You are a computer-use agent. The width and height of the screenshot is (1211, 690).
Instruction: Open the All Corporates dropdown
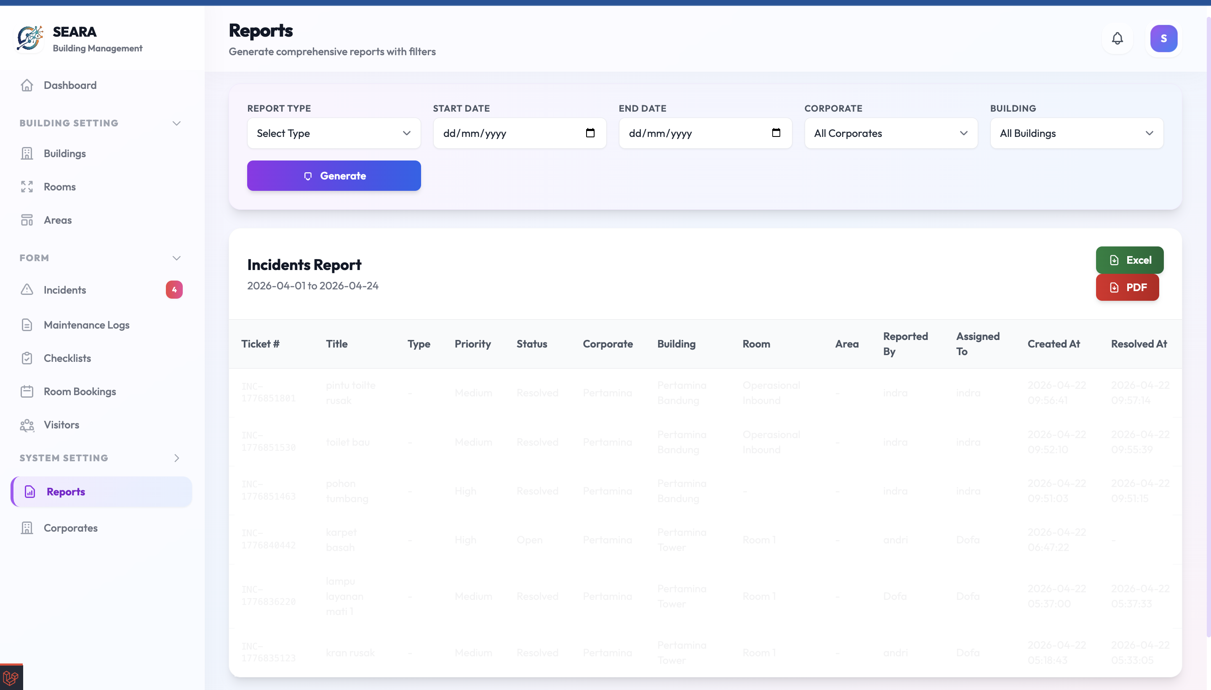890,133
